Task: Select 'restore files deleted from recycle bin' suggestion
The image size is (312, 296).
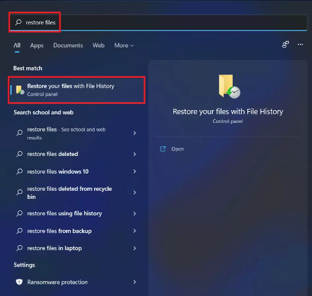Action: [x=76, y=193]
